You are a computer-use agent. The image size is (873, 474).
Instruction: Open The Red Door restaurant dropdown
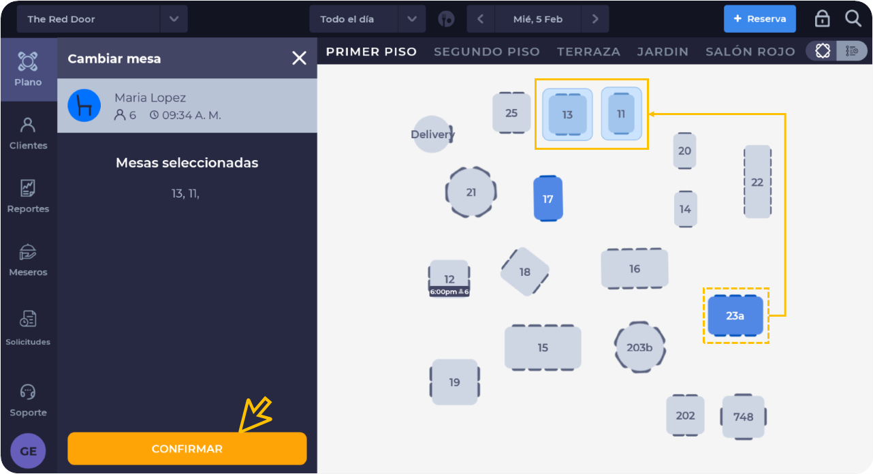(89, 19)
